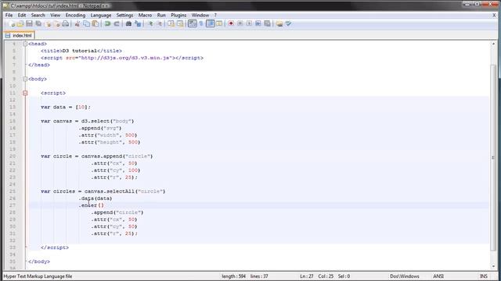Click line number 20 in margin
This screenshot has width=501, height=281.
(13, 156)
